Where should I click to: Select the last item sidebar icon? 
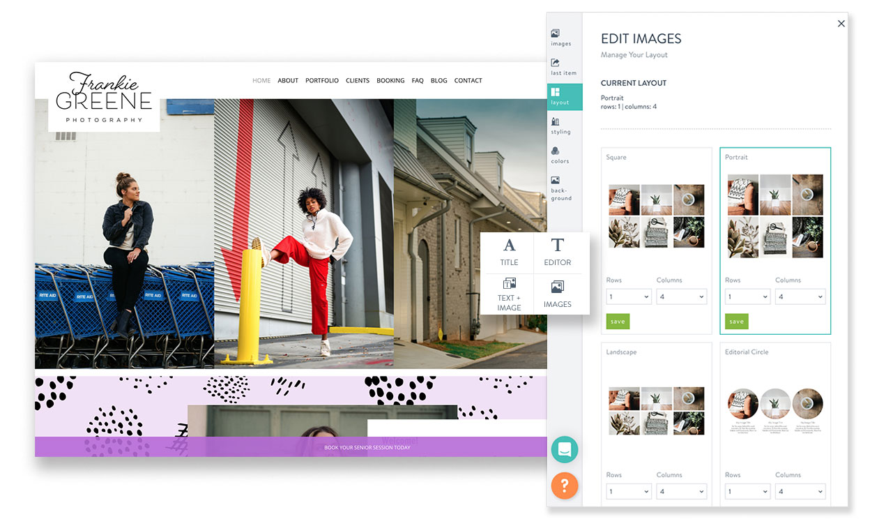coord(563,68)
